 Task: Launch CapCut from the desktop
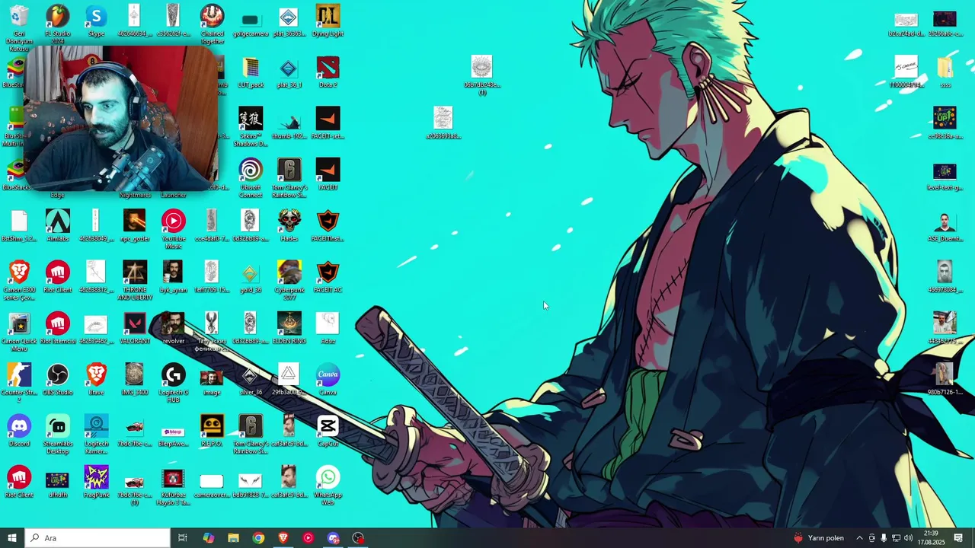click(328, 430)
